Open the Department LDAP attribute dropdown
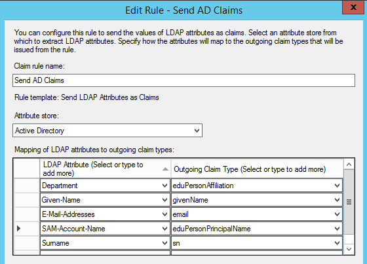Viewport: 367px width, 264px height. 164,186
